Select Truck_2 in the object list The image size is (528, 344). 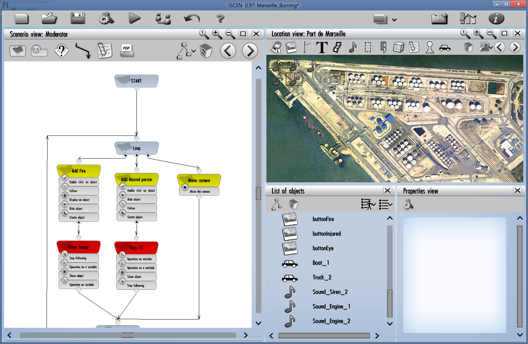322,277
